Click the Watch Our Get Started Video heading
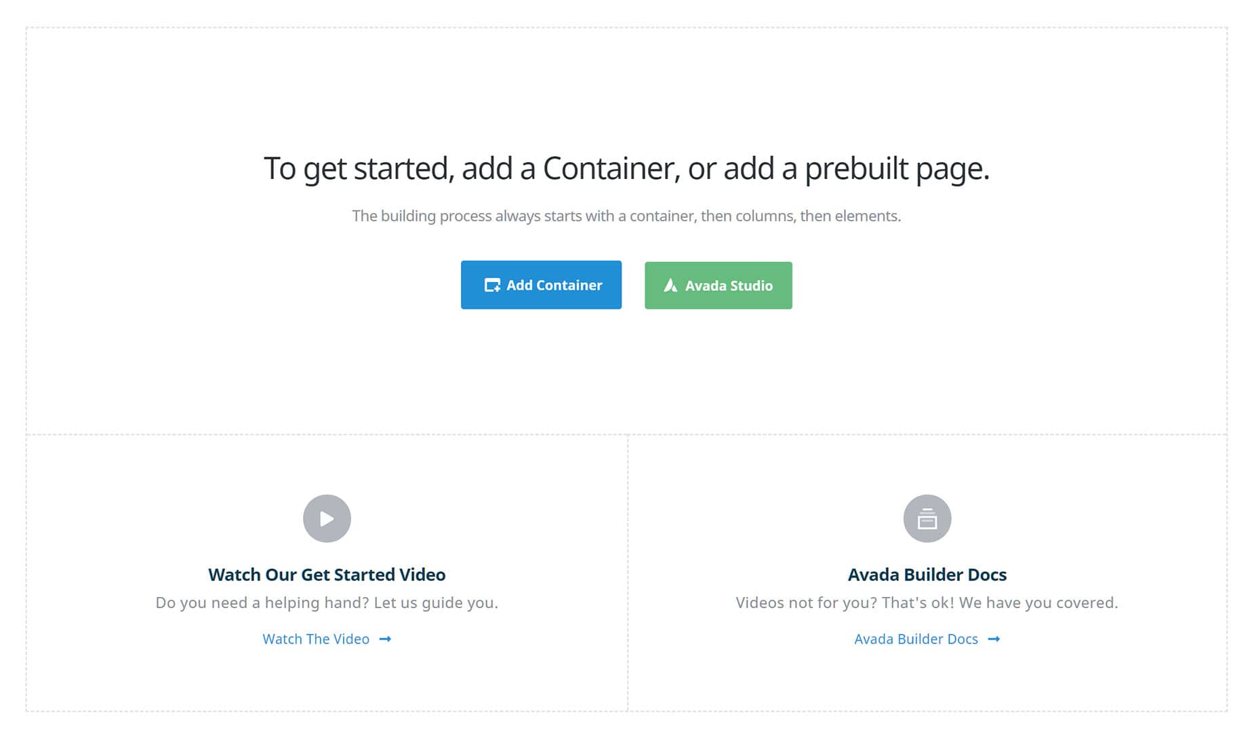 [x=327, y=575]
